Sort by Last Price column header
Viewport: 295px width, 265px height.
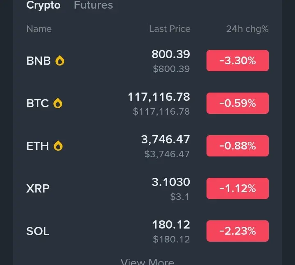pyautogui.click(x=170, y=29)
